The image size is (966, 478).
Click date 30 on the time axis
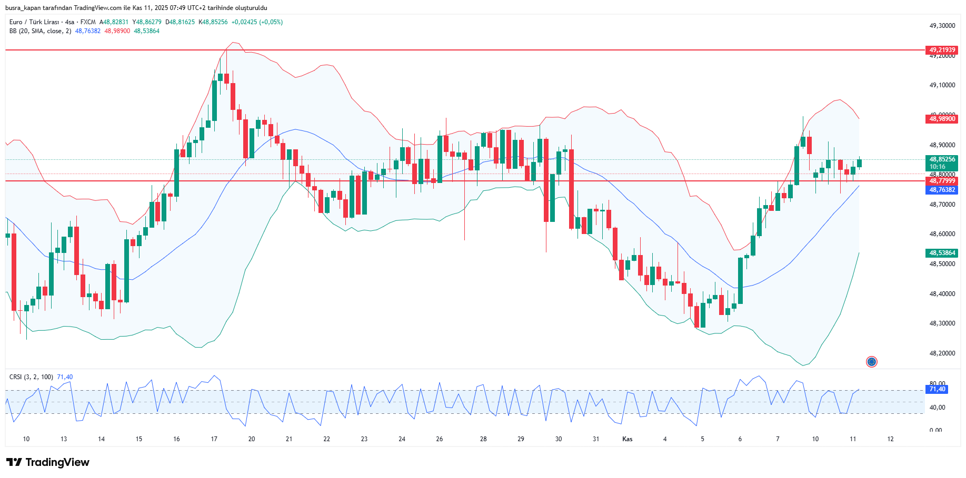(x=558, y=439)
